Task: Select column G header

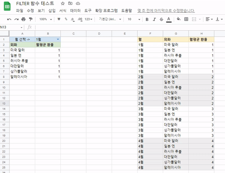Action: 176,34
